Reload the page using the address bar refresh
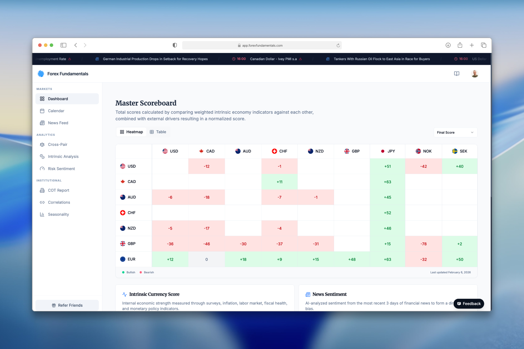 coord(338,45)
